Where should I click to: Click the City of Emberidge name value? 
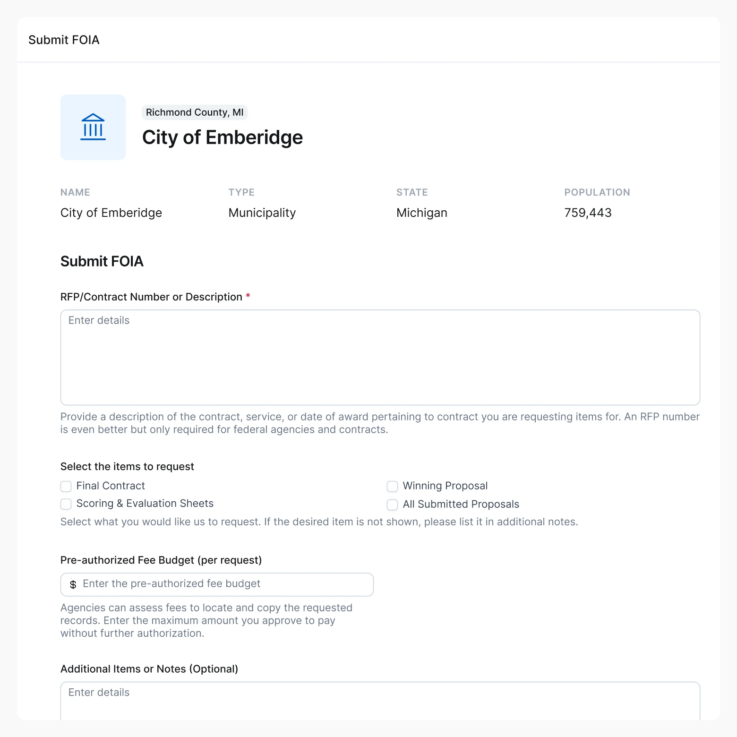(111, 213)
